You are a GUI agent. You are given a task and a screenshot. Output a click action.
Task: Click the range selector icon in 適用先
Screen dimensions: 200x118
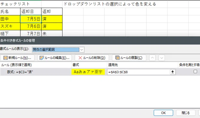pyautogui.click(x=172, y=72)
